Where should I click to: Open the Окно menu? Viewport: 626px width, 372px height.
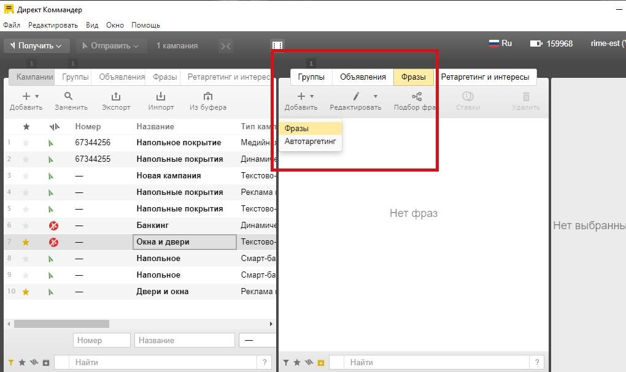click(x=115, y=25)
